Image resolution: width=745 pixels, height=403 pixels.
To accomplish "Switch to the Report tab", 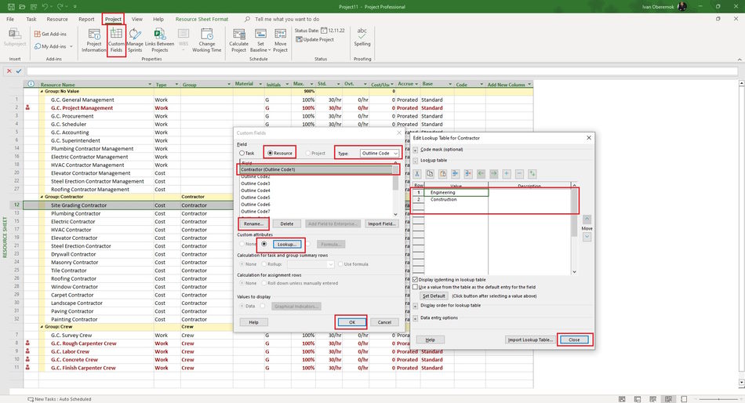I will point(86,19).
